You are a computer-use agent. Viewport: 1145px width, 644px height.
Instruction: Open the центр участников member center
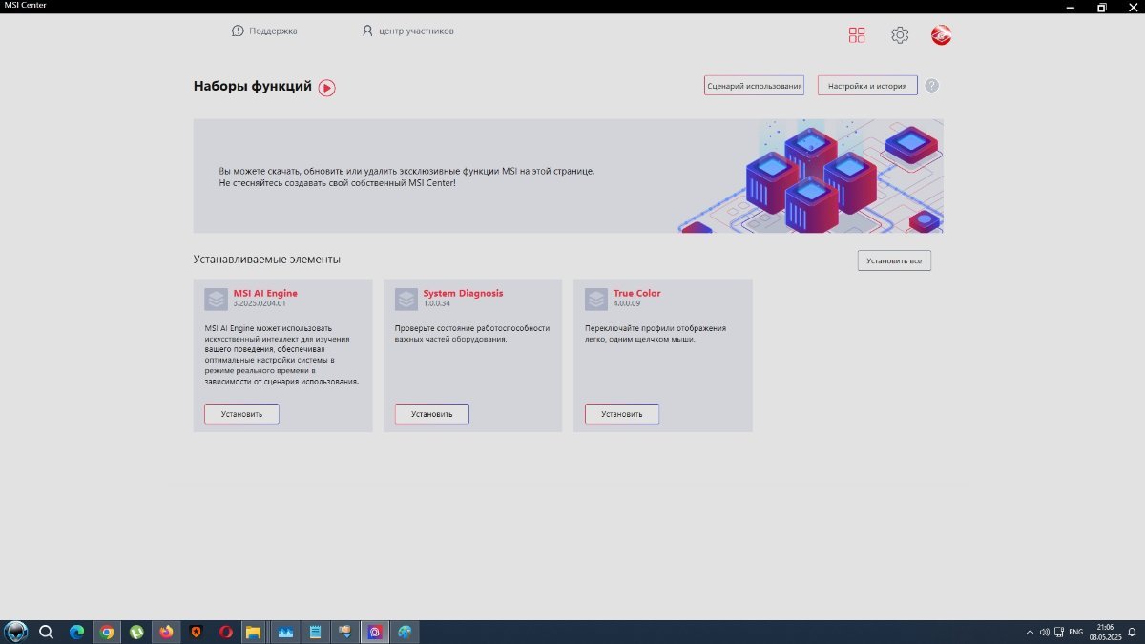coord(407,31)
